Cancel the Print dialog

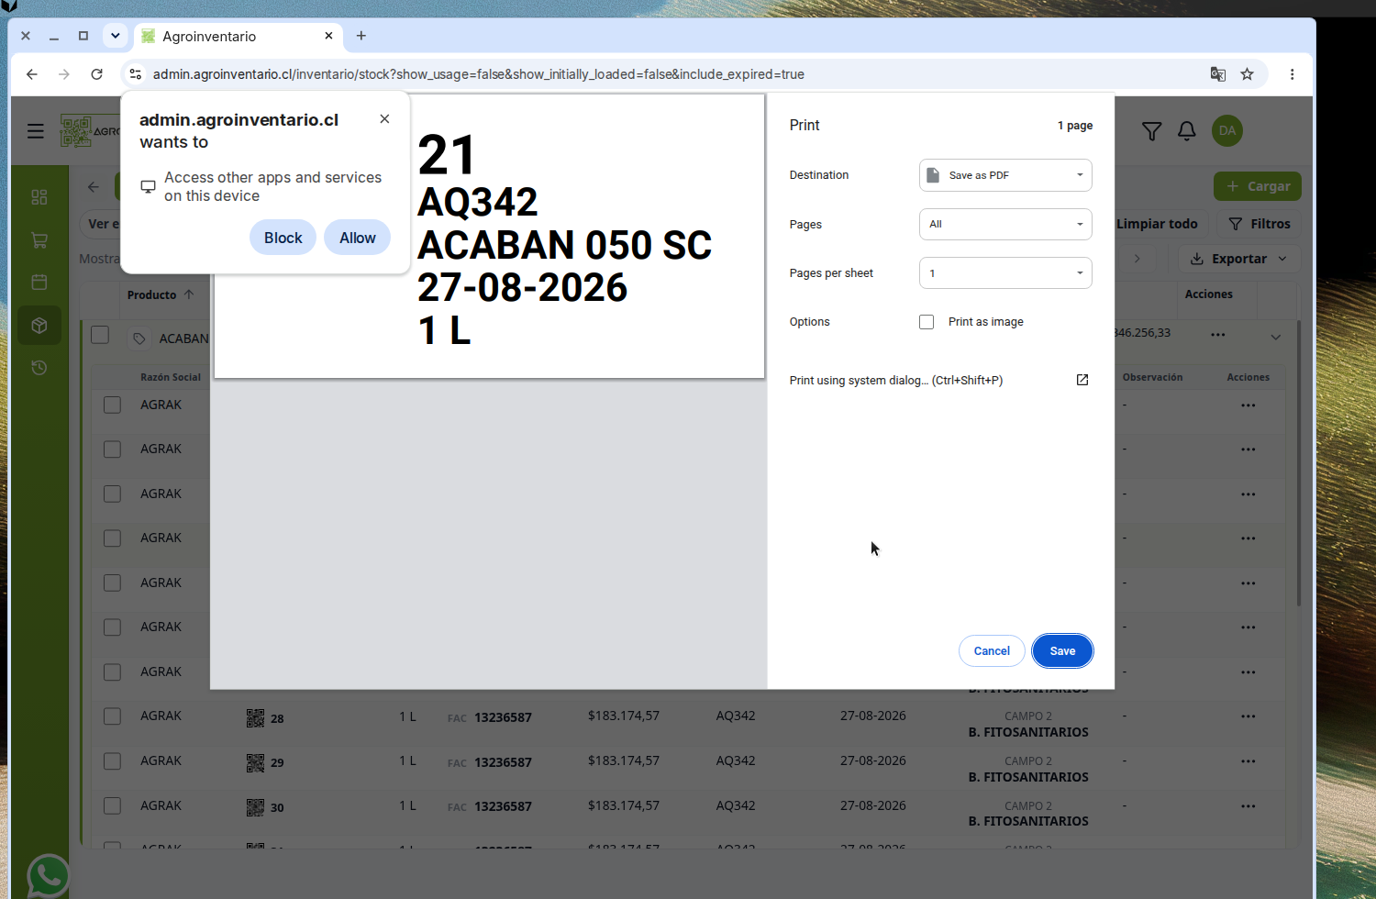point(992,651)
